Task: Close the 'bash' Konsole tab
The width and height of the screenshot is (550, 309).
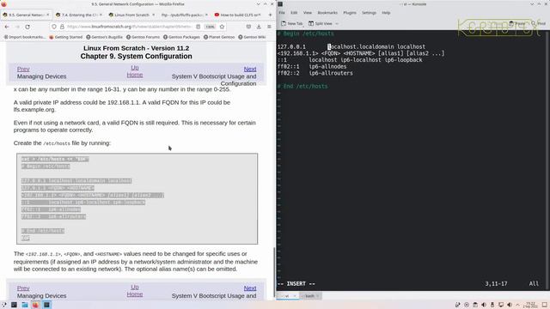Action: tap(317, 296)
